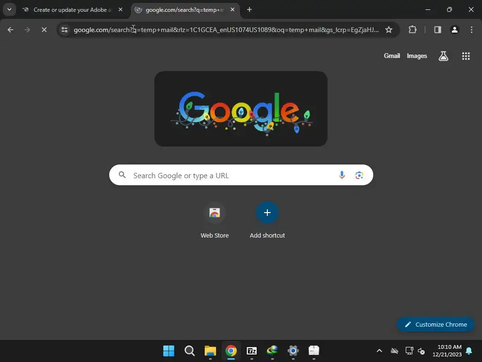Open the notifications bell icon
The height and width of the screenshot is (362, 482).
pos(469,351)
